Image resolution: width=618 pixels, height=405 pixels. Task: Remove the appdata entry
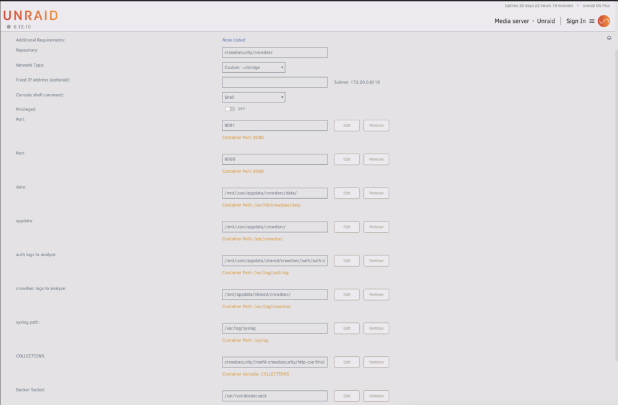point(376,227)
